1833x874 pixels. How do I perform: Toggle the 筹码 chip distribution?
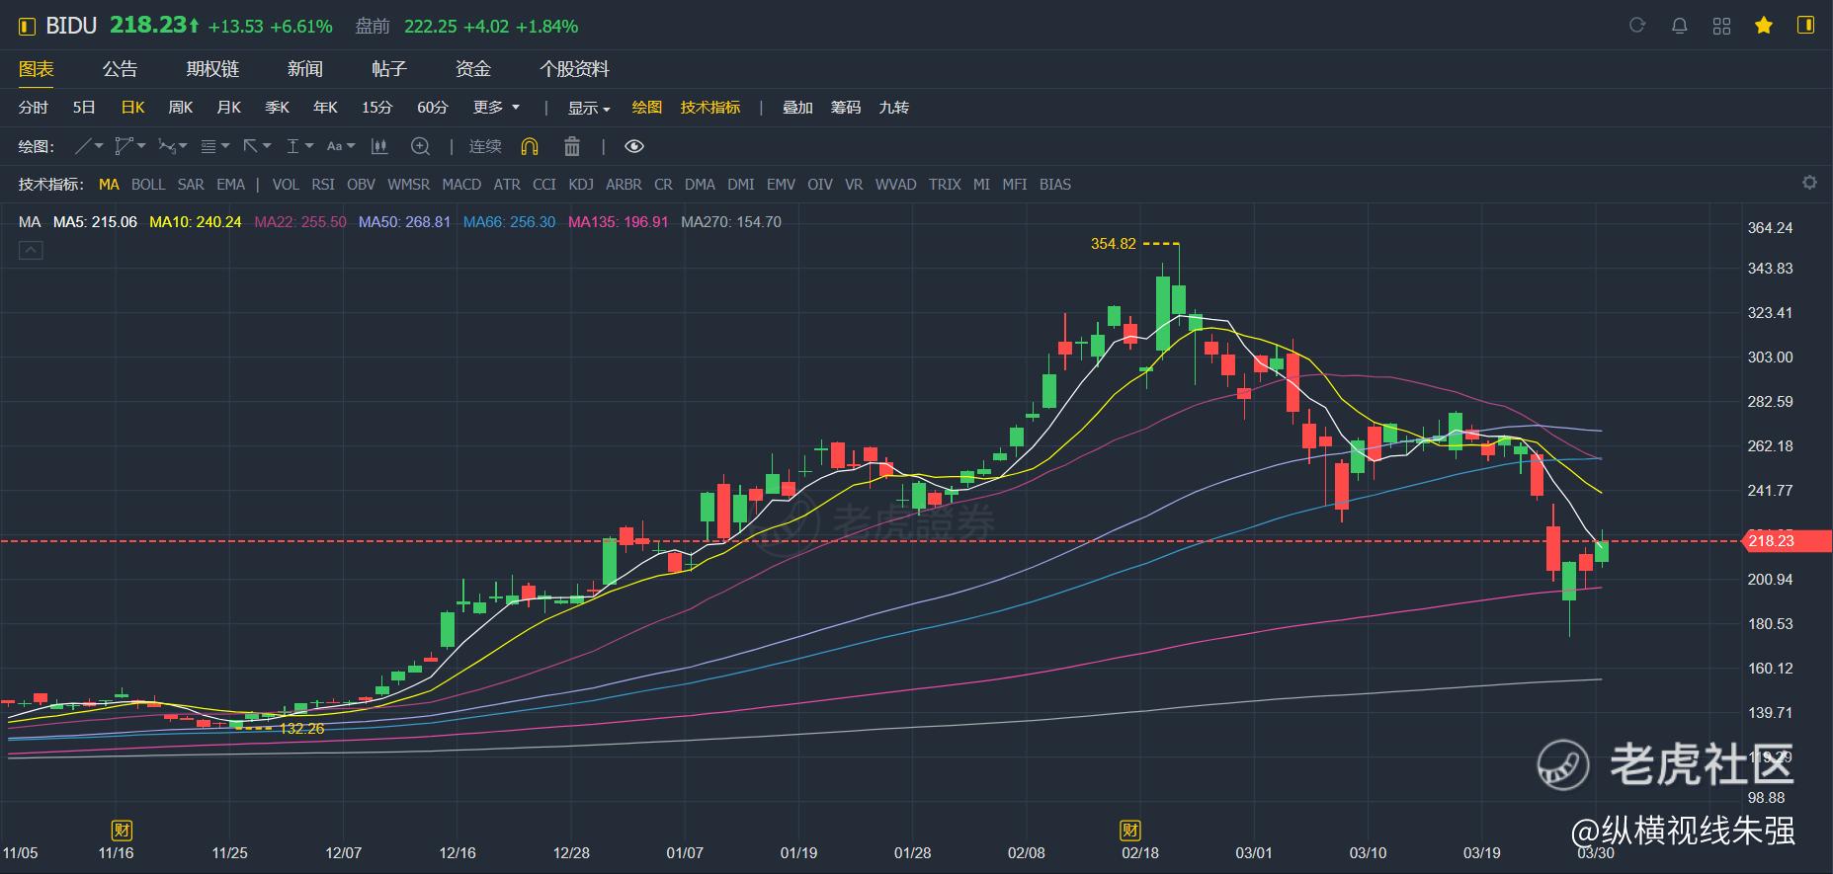pyautogui.click(x=846, y=108)
